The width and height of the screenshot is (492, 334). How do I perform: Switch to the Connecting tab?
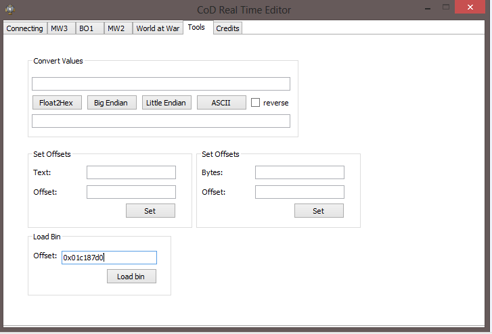tap(25, 28)
